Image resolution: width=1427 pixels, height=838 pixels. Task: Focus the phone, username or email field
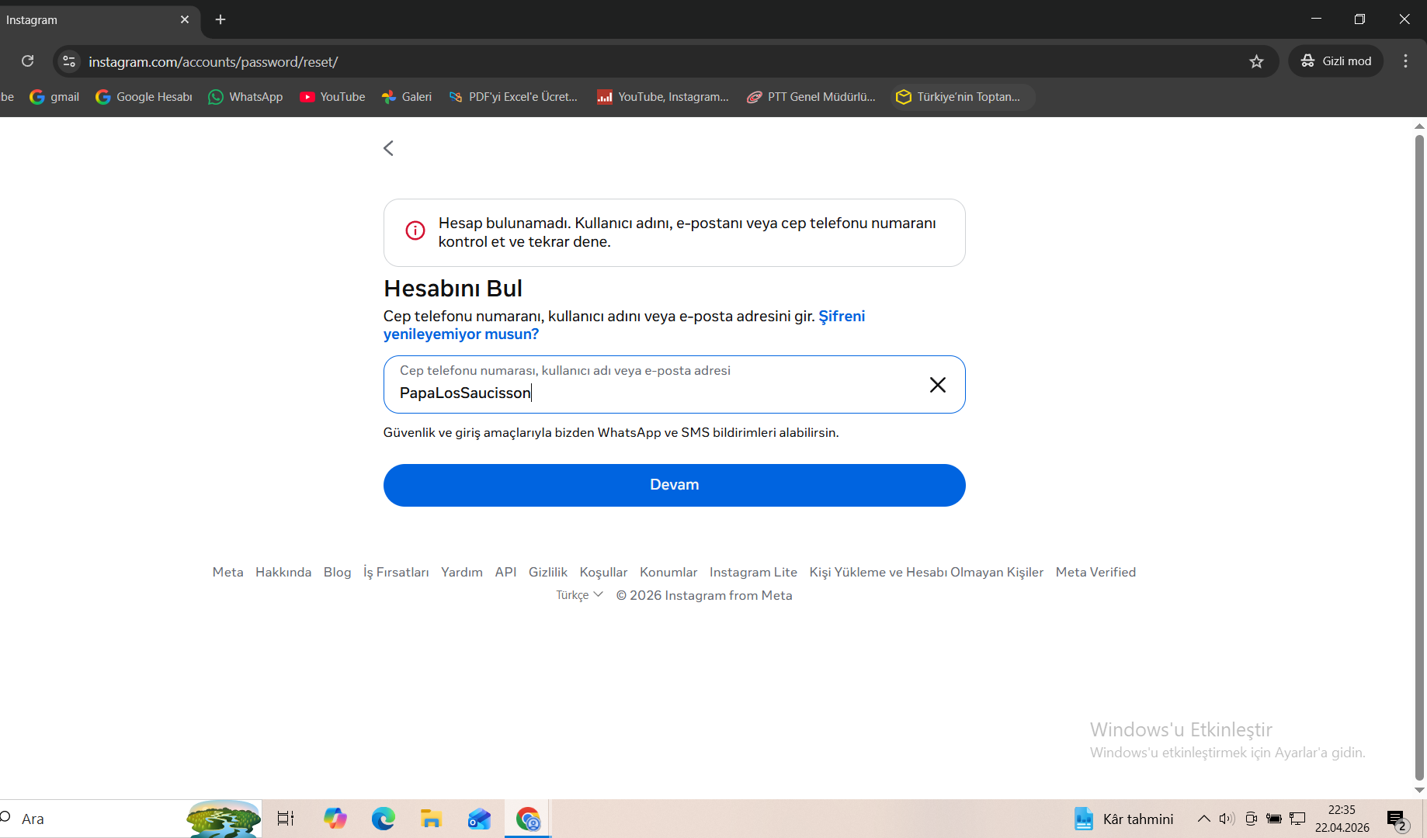pyautogui.click(x=674, y=385)
